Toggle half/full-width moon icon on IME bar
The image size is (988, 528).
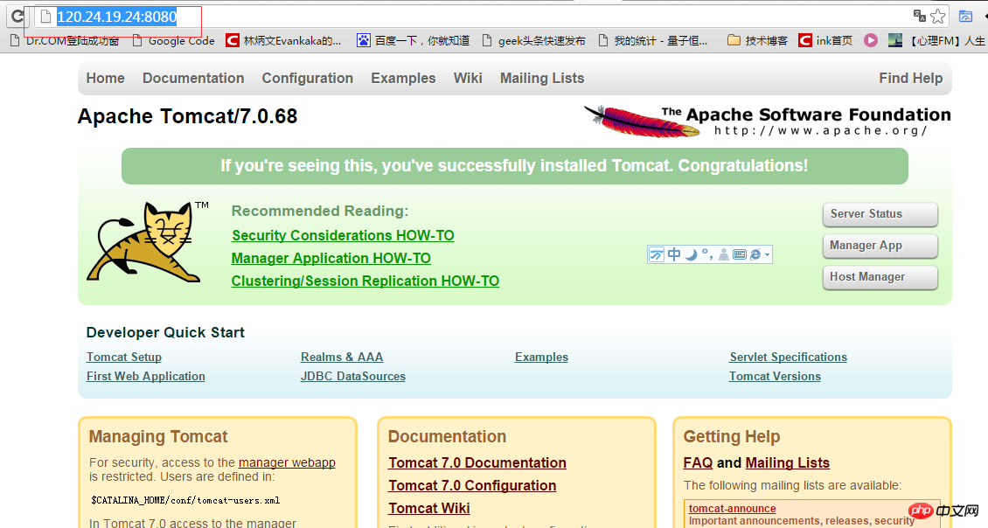tap(692, 254)
